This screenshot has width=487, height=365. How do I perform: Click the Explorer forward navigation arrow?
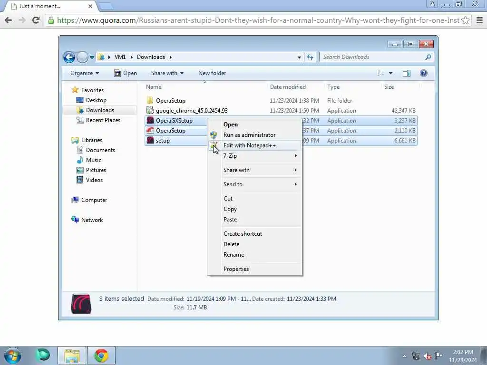pyautogui.click(x=82, y=57)
